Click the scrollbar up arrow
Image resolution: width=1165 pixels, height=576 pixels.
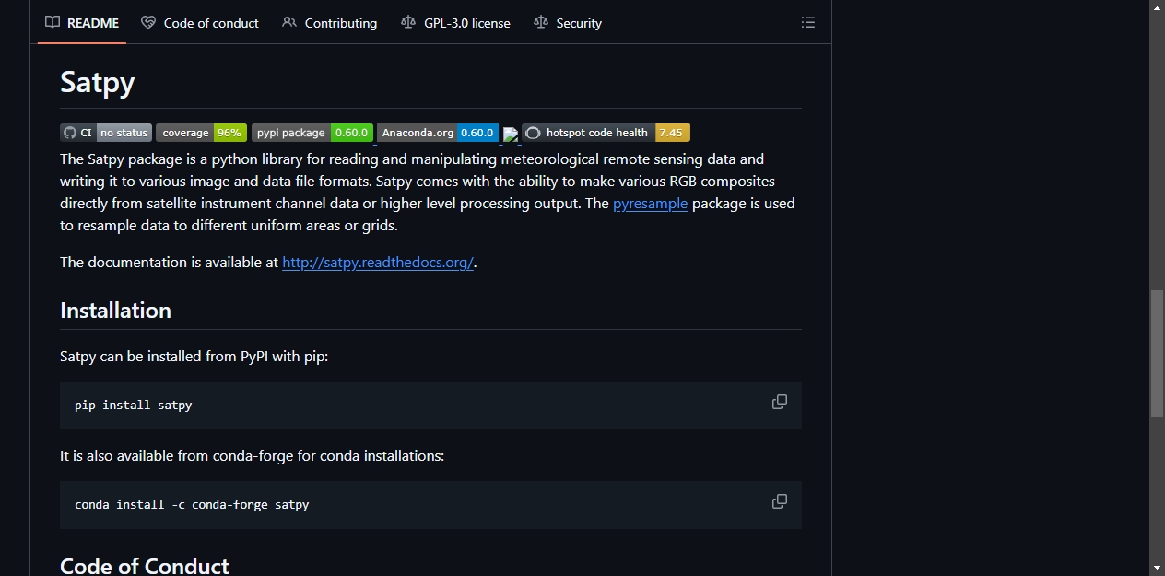[x=1157, y=7]
